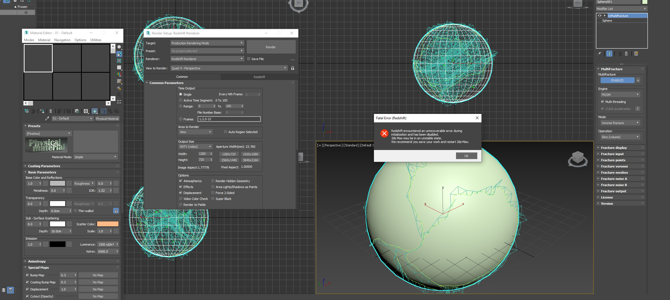Enable the Save File checkbox

(x=249, y=59)
